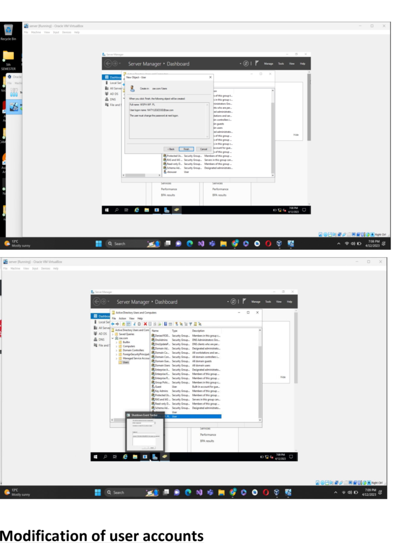Click the < Back button in New Object dialog

[171, 149]
